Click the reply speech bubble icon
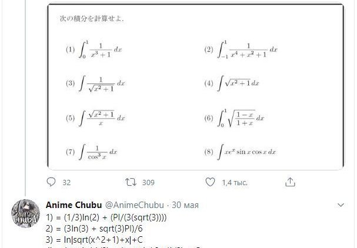 click(51, 182)
